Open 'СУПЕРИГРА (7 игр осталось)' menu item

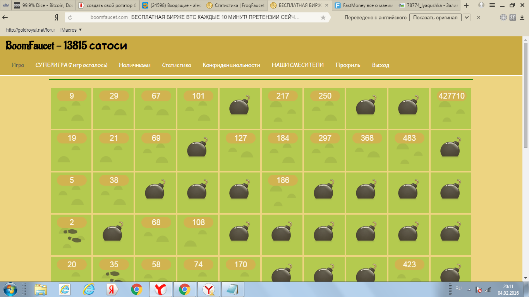pos(71,65)
